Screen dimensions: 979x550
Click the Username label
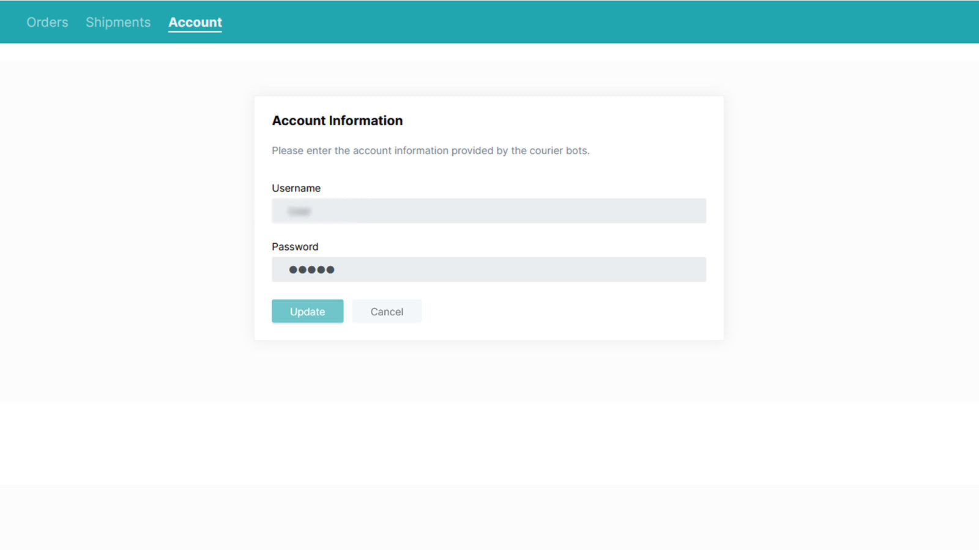(296, 188)
